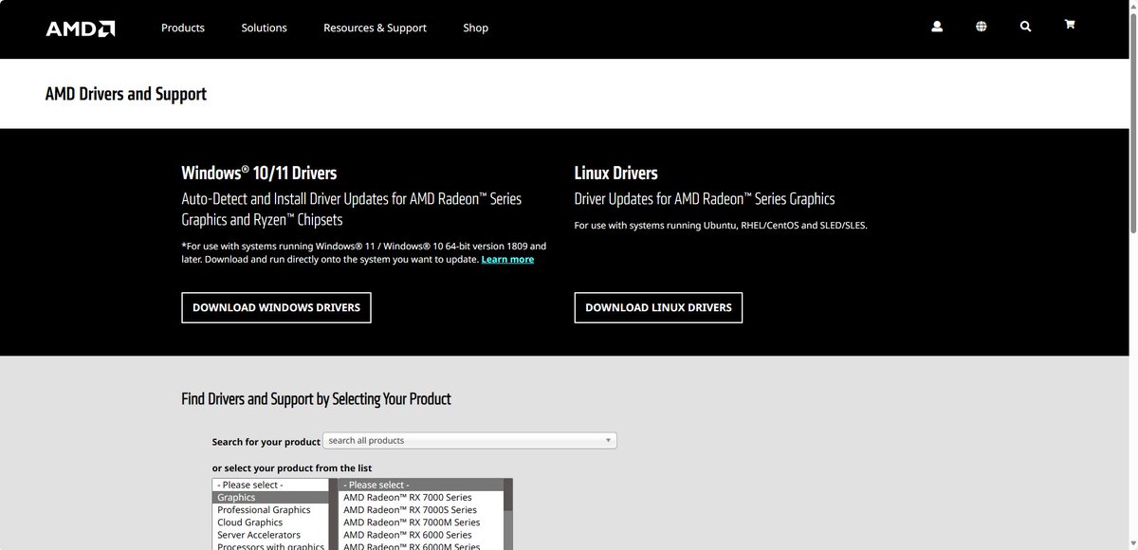Screen dimensions: 1138x550
Task: Select Professional Graphics in the list
Action: tap(270, 510)
